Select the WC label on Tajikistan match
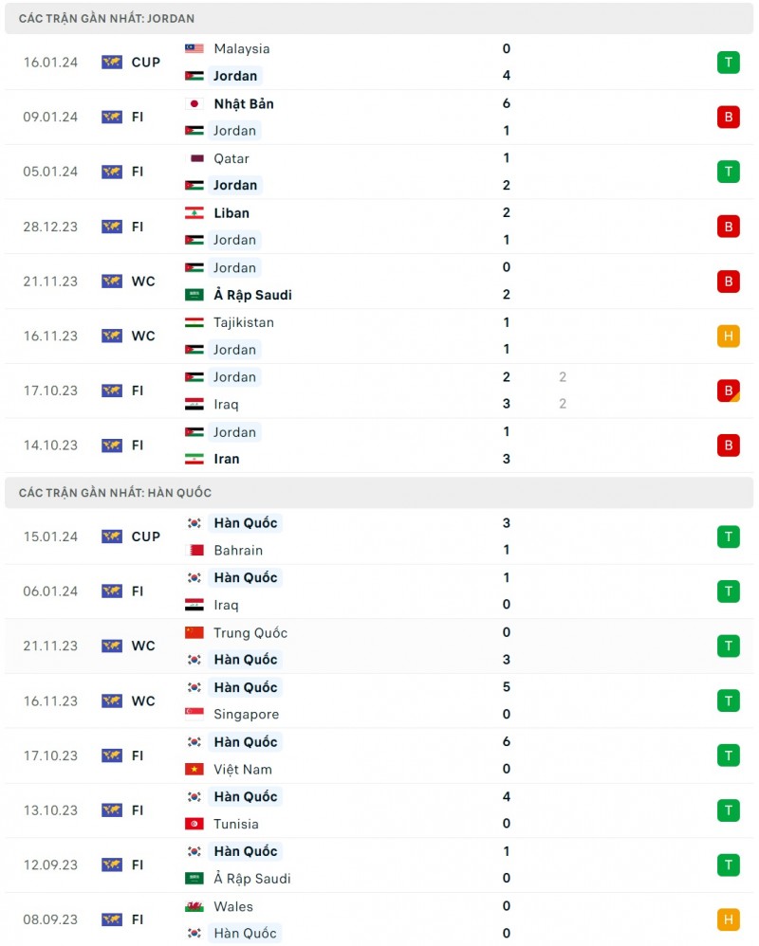 (143, 337)
